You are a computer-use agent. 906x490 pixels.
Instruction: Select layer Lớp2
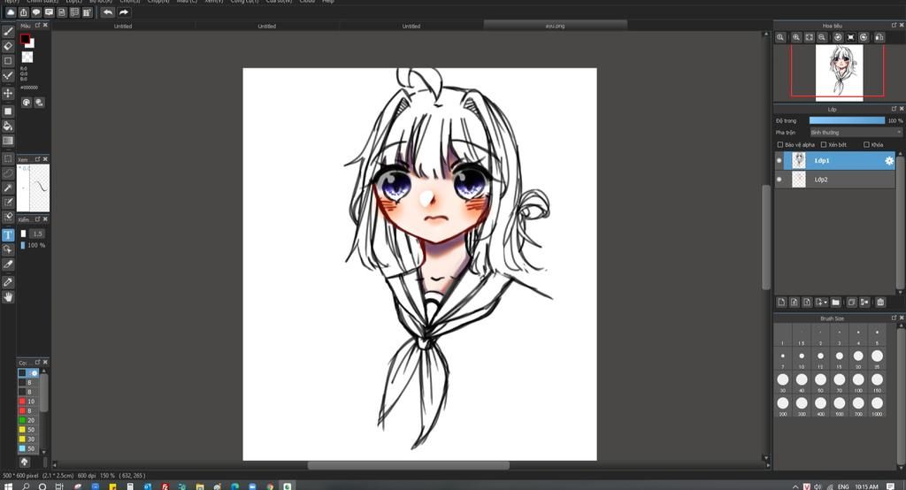click(x=834, y=180)
